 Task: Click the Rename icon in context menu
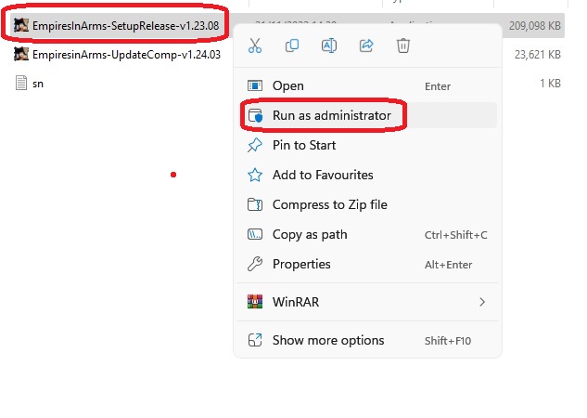coord(329,46)
